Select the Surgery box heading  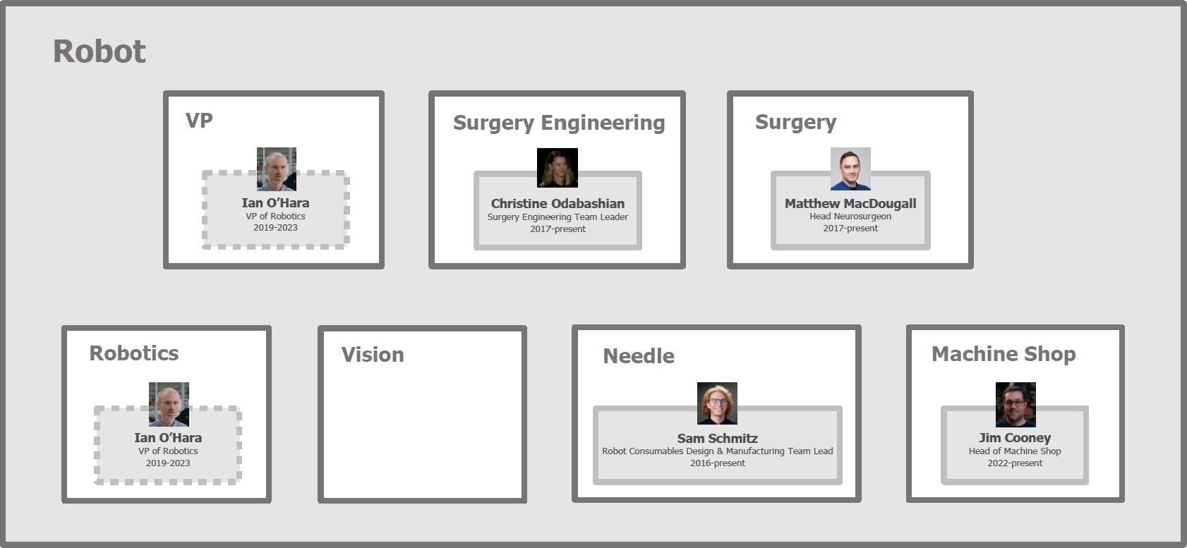point(795,123)
